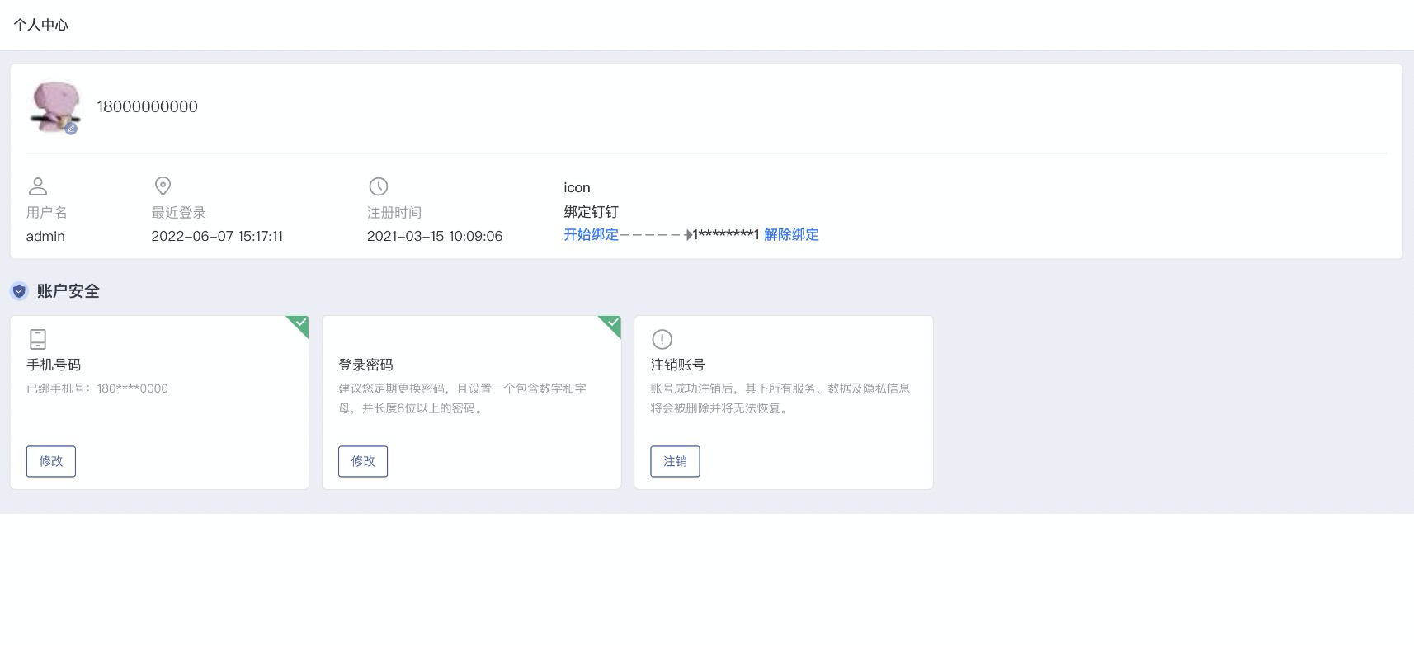
Task: Click green checkmark corner on login password card
Action: pos(611,324)
